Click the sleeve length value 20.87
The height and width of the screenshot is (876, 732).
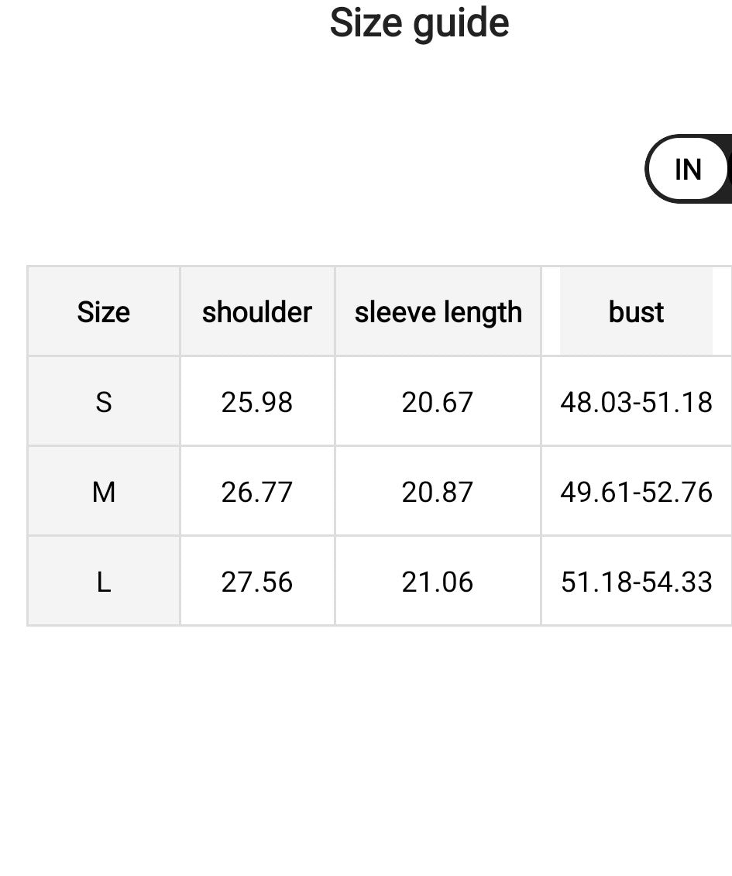click(438, 490)
